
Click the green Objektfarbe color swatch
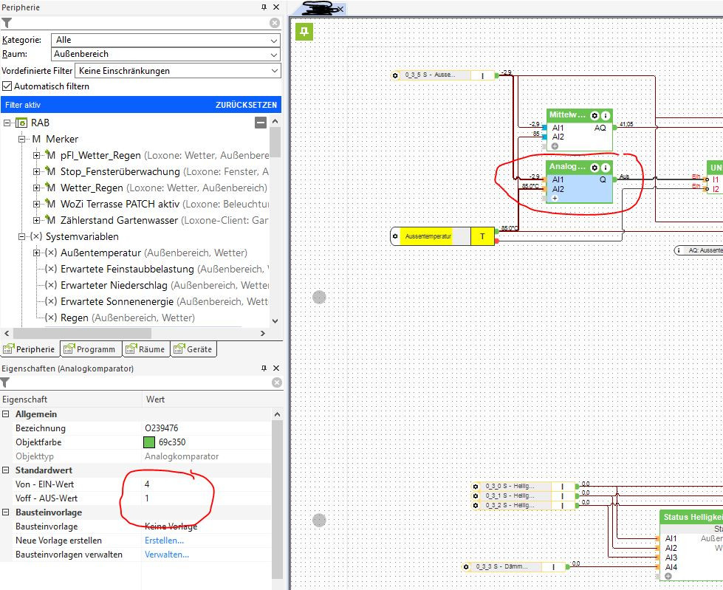pos(149,442)
